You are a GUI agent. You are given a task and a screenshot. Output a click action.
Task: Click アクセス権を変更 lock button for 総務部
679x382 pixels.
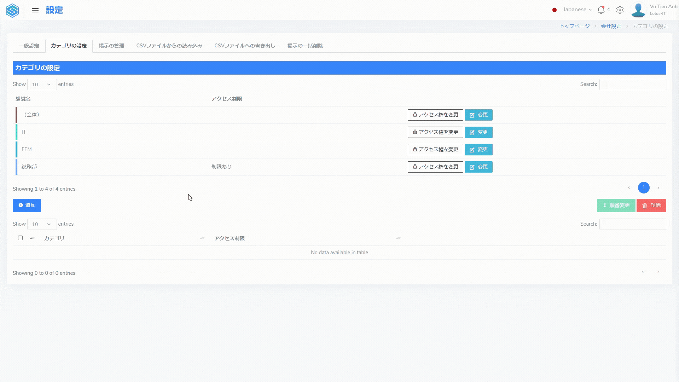point(435,167)
